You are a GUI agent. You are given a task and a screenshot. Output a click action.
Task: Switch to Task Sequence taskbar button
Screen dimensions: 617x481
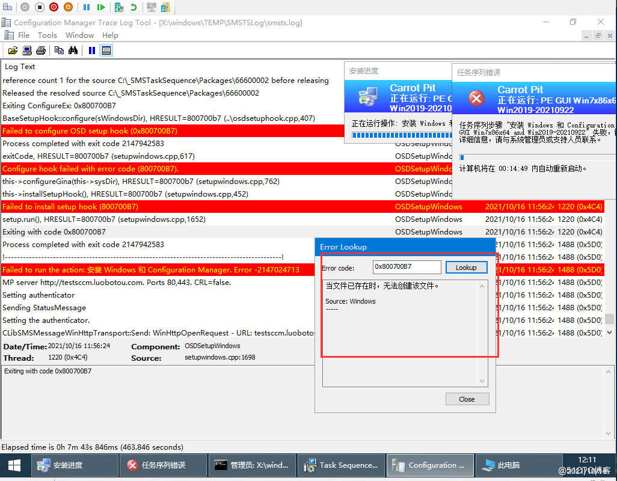(x=341, y=465)
